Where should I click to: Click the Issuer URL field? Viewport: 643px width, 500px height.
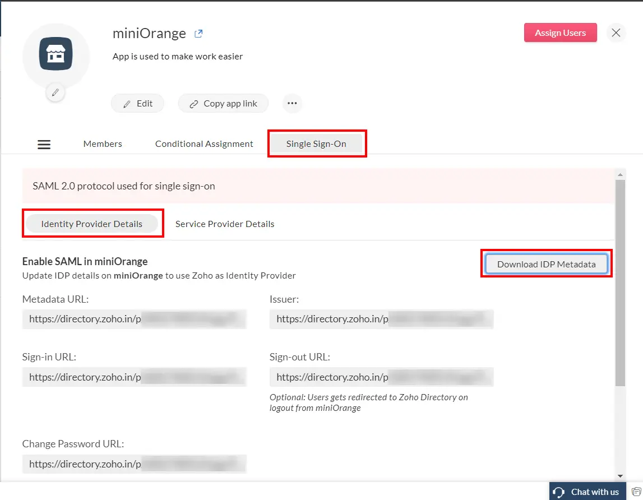click(x=381, y=319)
